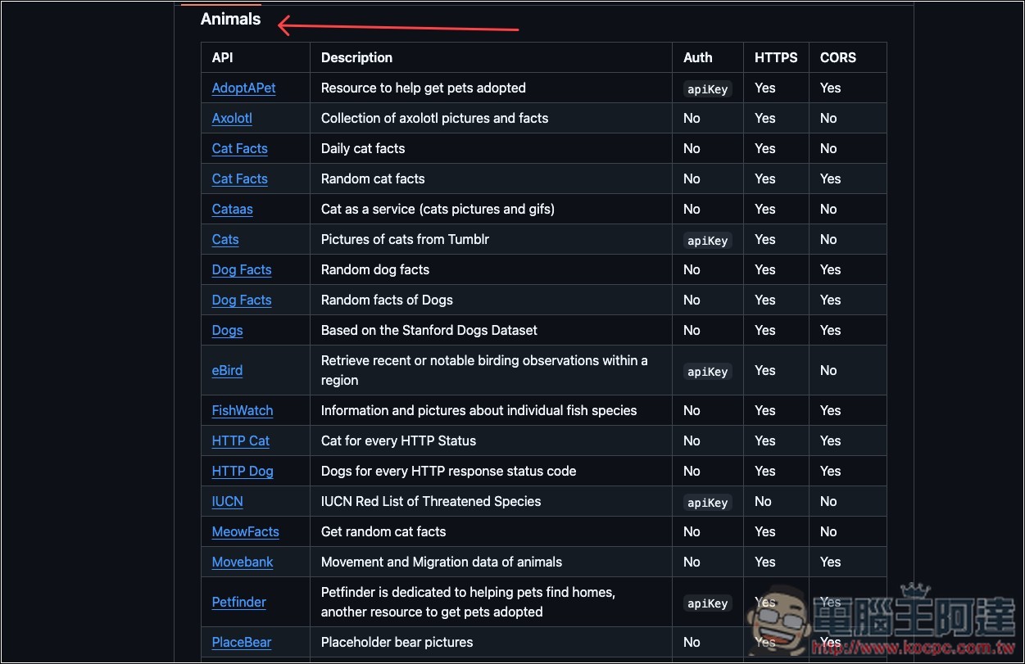Click the HTTPS column header
Viewport: 1025px width, 664px height.
click(776, 58)
